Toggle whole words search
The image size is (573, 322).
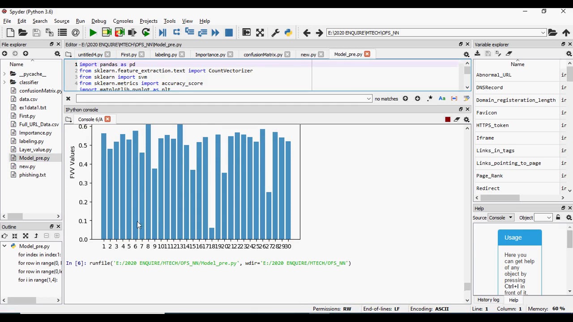tap(454, 98)
